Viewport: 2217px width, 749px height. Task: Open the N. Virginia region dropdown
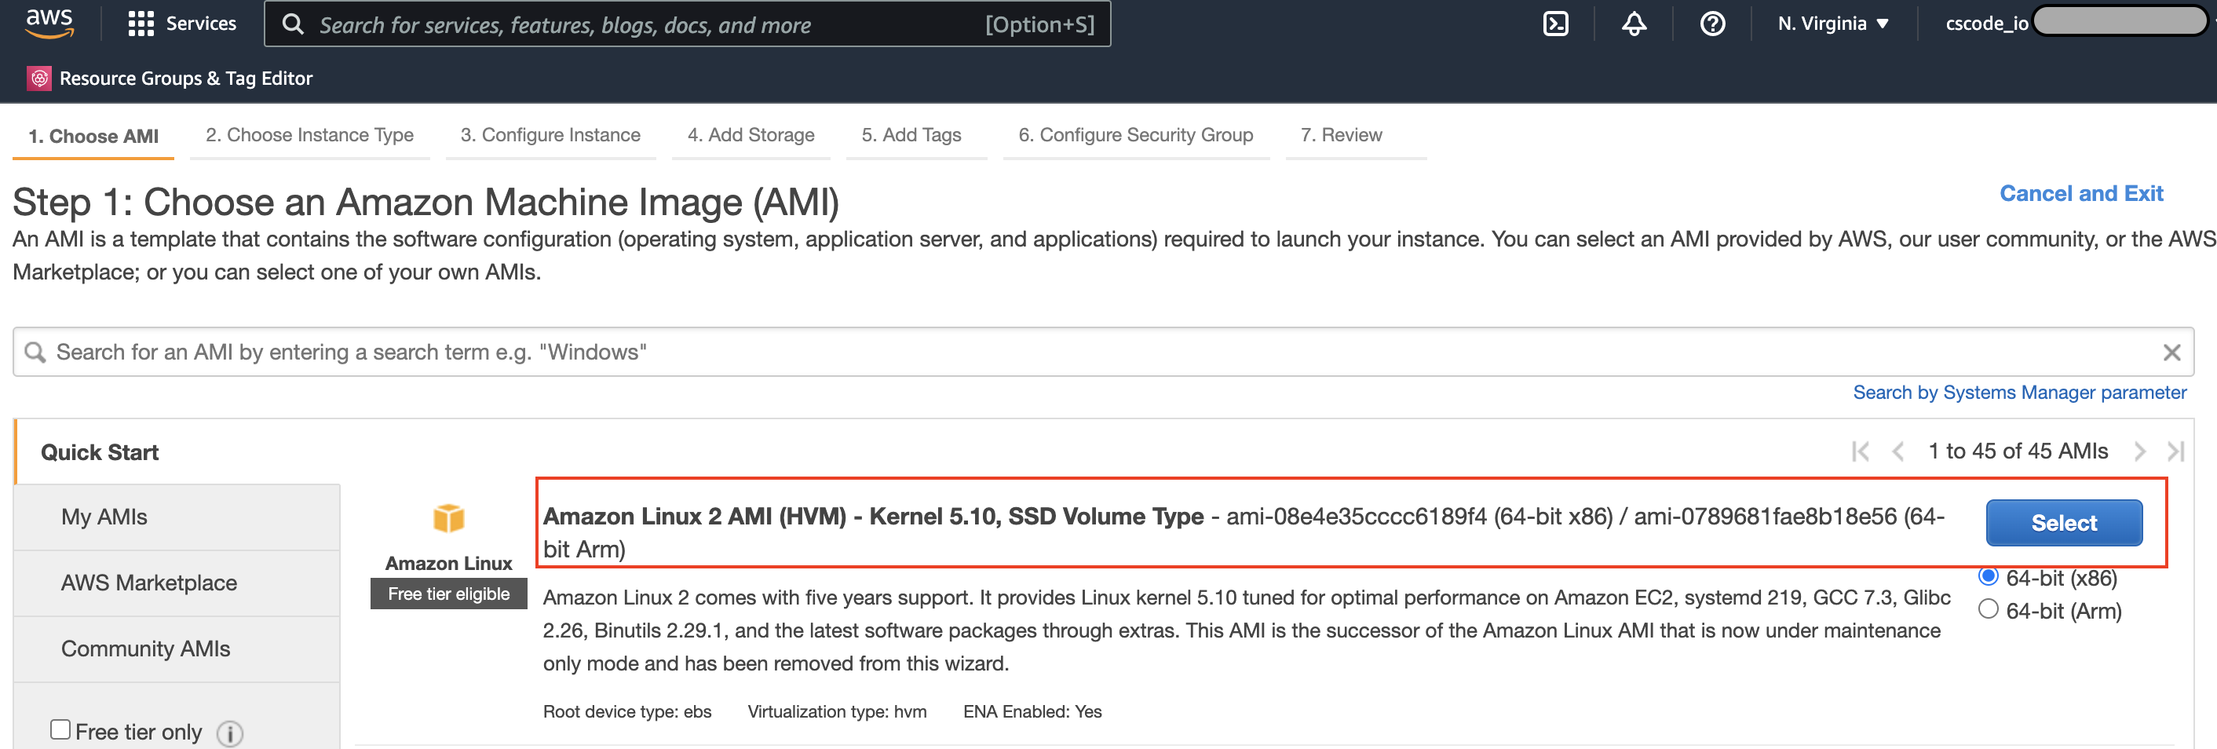[1833, 24]
